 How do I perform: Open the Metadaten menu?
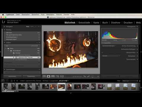pos(50,15)
